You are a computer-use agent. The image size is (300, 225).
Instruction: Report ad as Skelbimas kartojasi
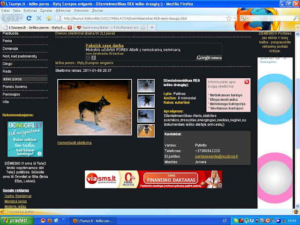(x=227, y=108)
